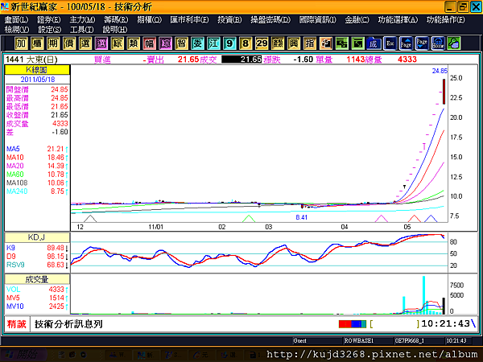Click the magenta 綜 toolbar icon
Viewport: 483px width, 362px height.
[165, 43]
